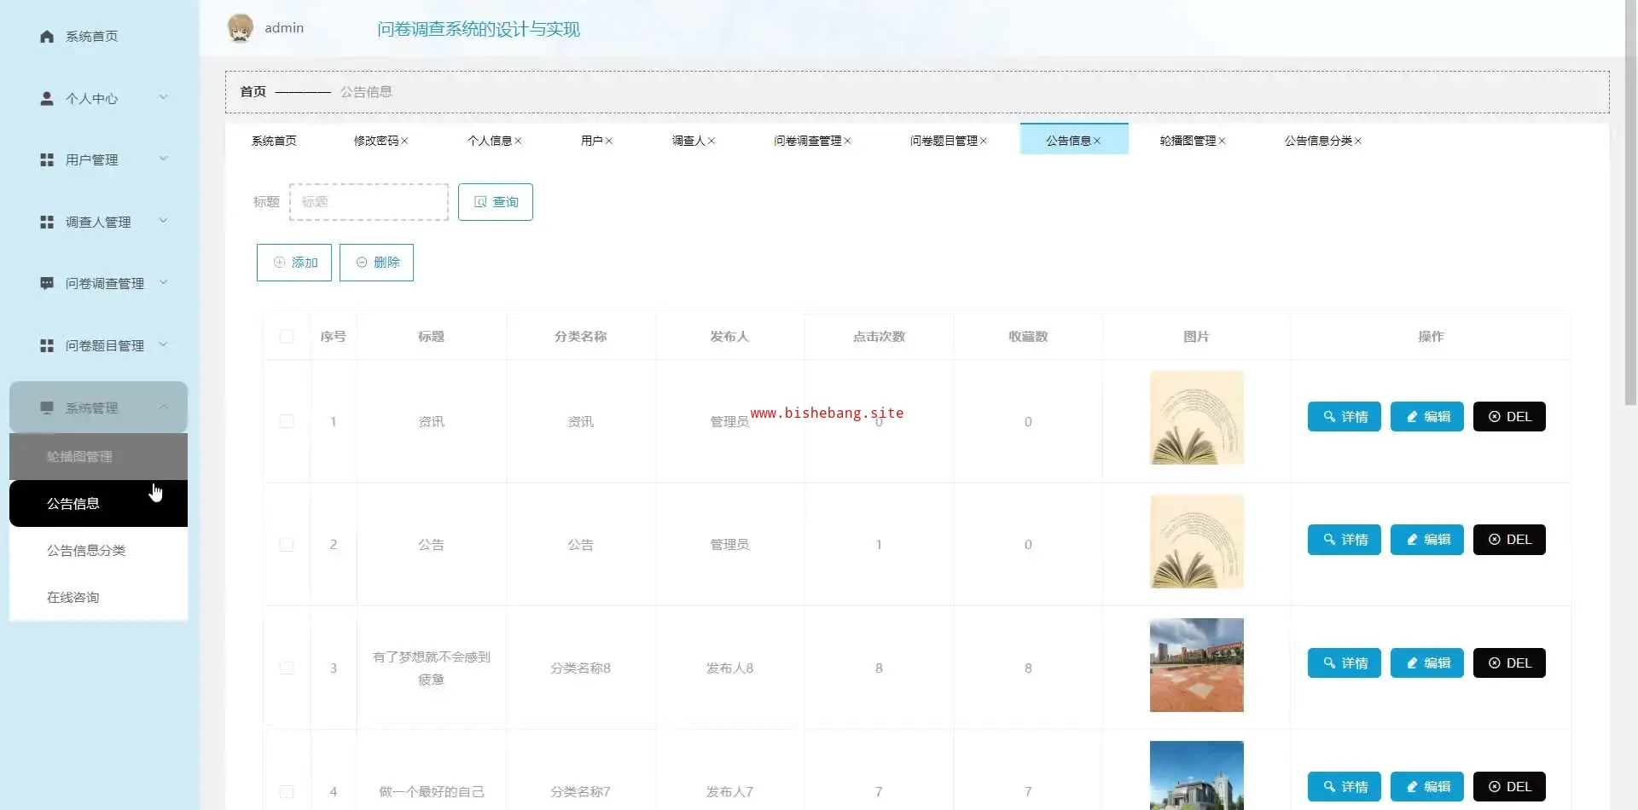Open 公告信息分类 in the sidebar submenu
The image size is (1638, 810).
click(x=86, y=551)
